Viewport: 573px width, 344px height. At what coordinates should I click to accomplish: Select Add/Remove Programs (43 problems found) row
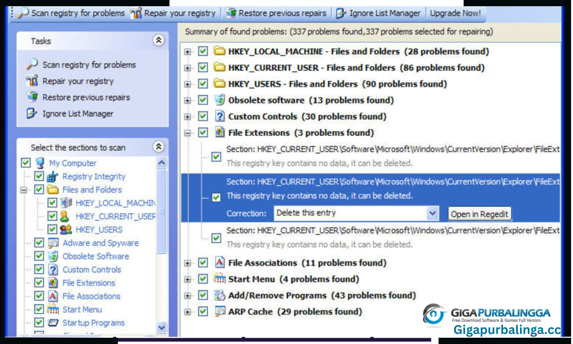tap(322, 295)
